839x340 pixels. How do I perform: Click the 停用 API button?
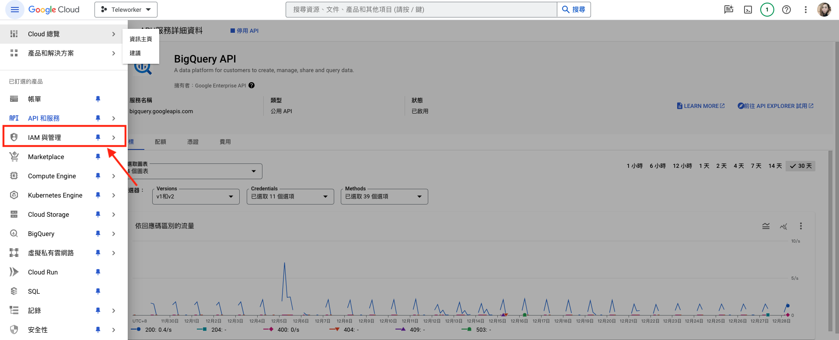[245, 31]
